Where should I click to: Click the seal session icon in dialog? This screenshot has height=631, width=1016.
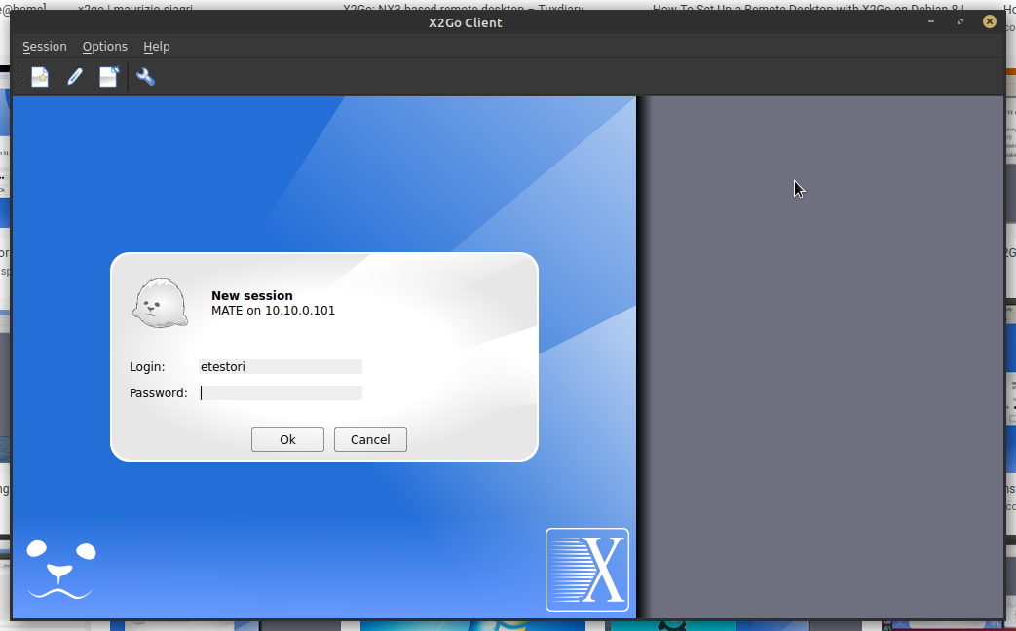pyautogui.click(x=160, y=303)
